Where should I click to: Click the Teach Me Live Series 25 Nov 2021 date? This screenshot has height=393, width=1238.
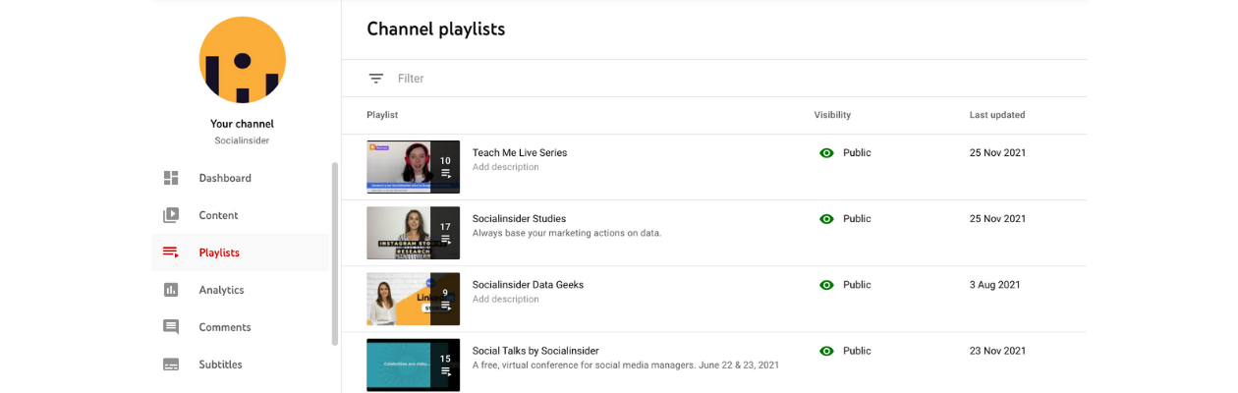997,153
